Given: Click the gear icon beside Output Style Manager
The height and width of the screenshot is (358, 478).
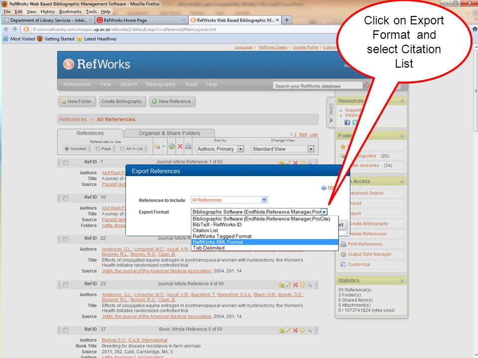Looking at the screenshot, I should tap(343, 254).
